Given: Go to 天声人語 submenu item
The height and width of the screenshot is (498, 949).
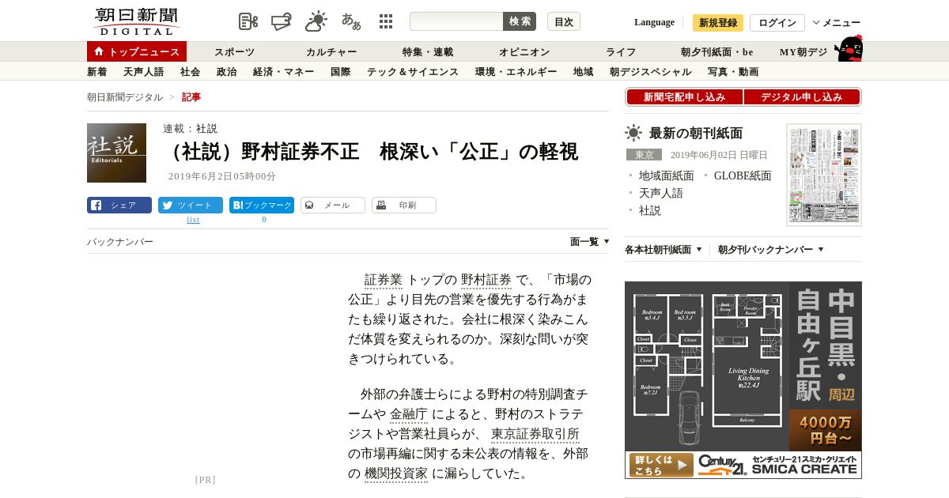Looking at the screenshot, I should [144, 72].
